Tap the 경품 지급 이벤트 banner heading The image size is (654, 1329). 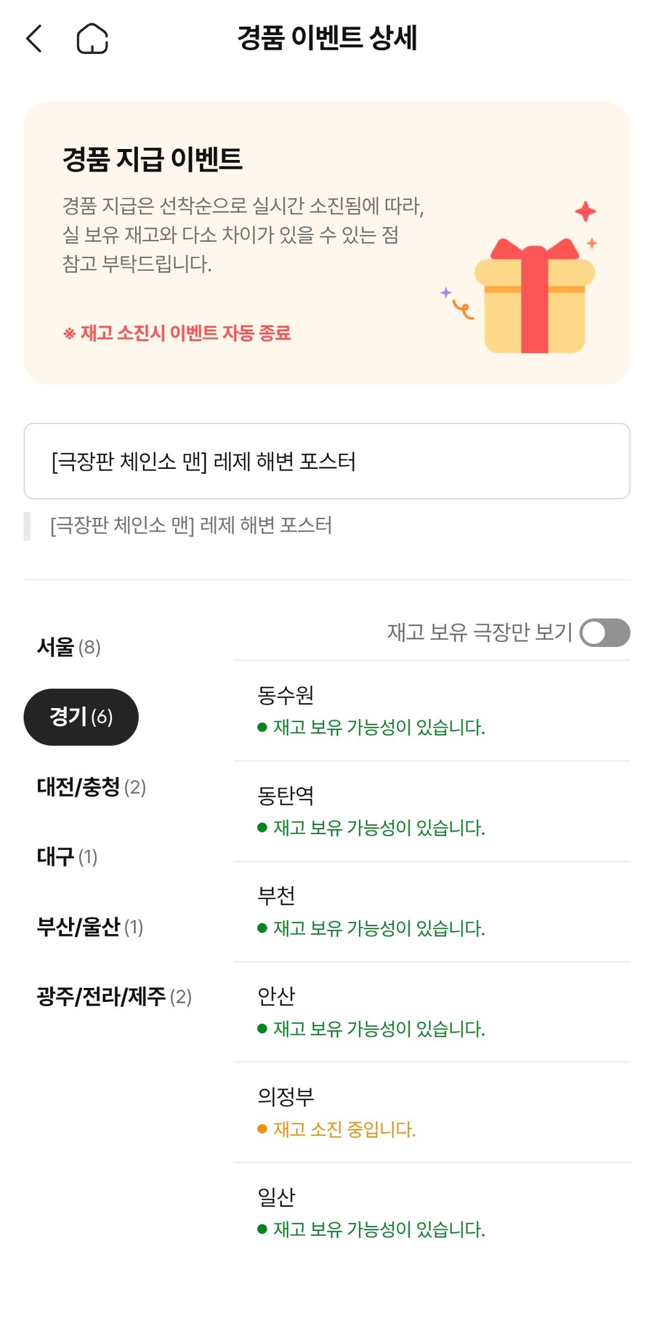(153, 159)
